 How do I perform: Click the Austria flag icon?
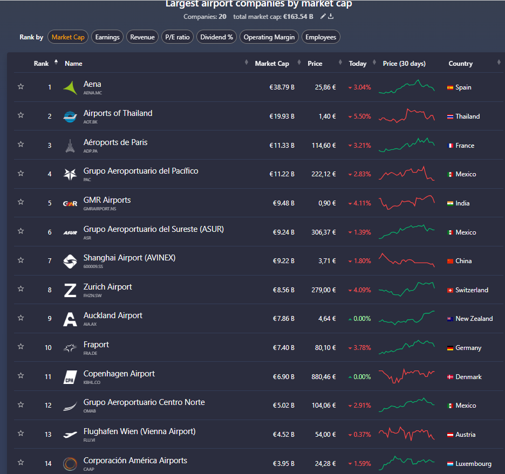(x=451, y=435)
